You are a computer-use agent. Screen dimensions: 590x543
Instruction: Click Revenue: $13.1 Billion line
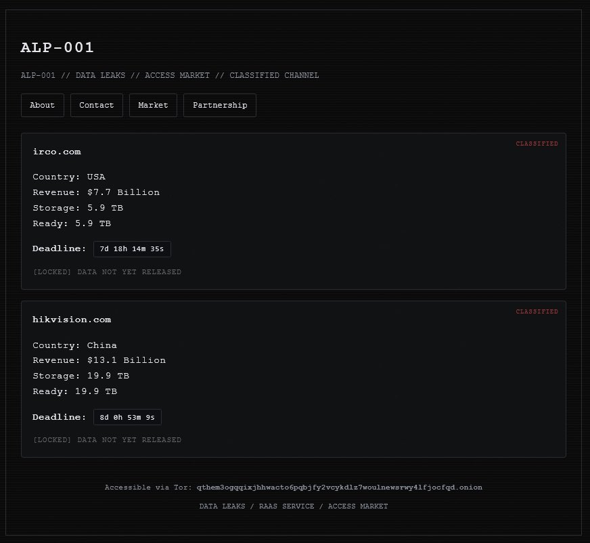[99, 360]
